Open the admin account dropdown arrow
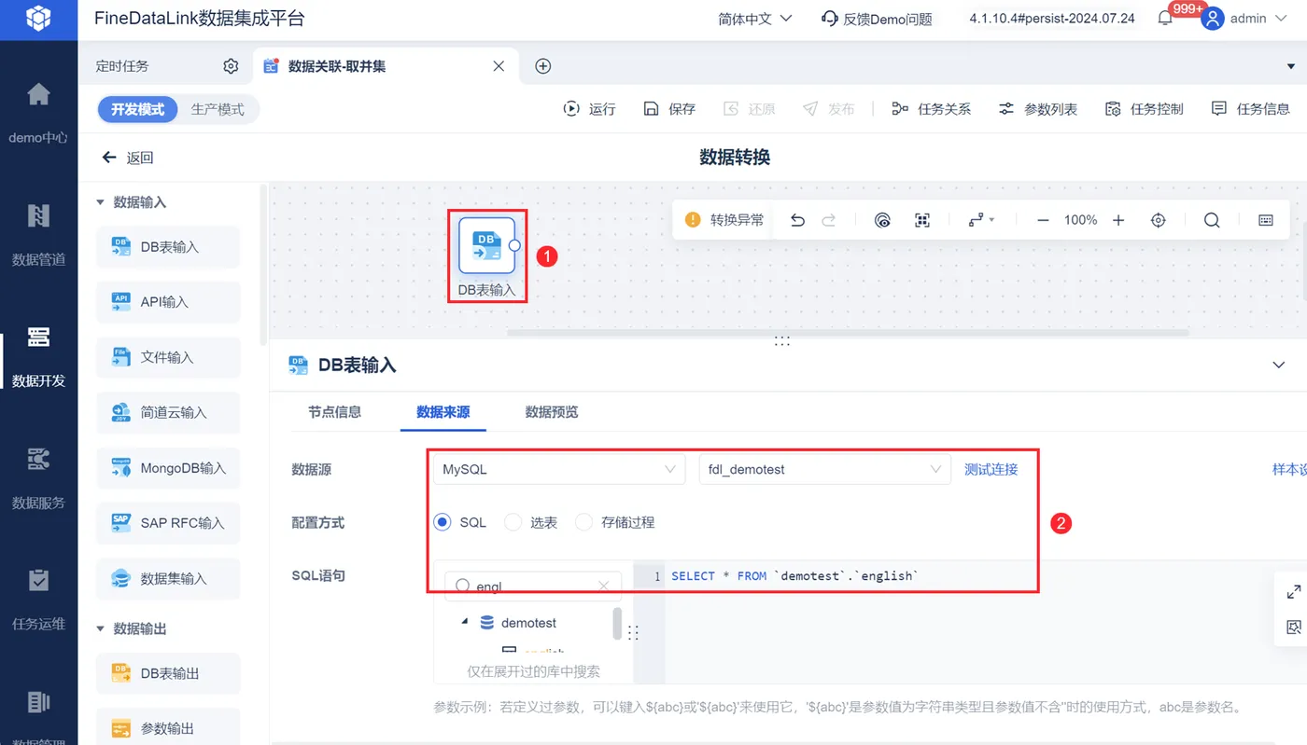The width and height of the screenshot is (1307, 745). tap(1279, 19)
